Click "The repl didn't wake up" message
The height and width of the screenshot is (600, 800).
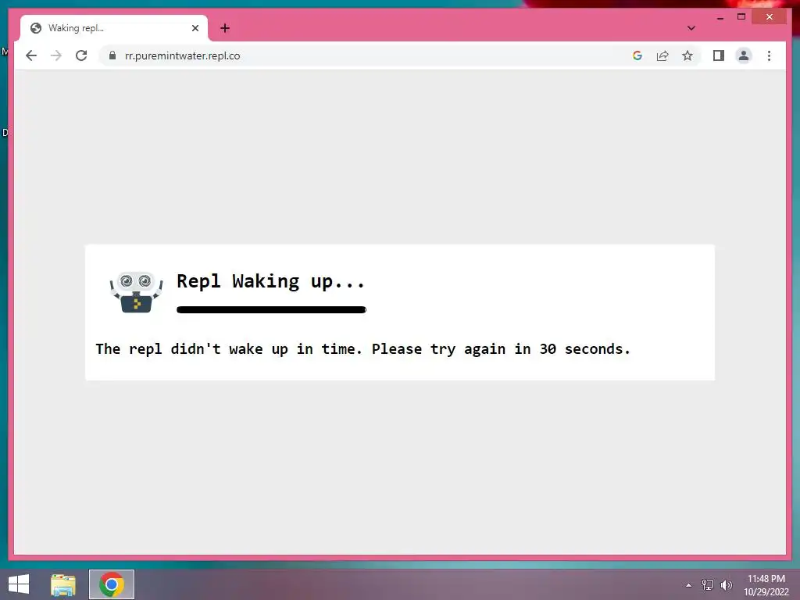pyautogui.click(x=362, y=349)
